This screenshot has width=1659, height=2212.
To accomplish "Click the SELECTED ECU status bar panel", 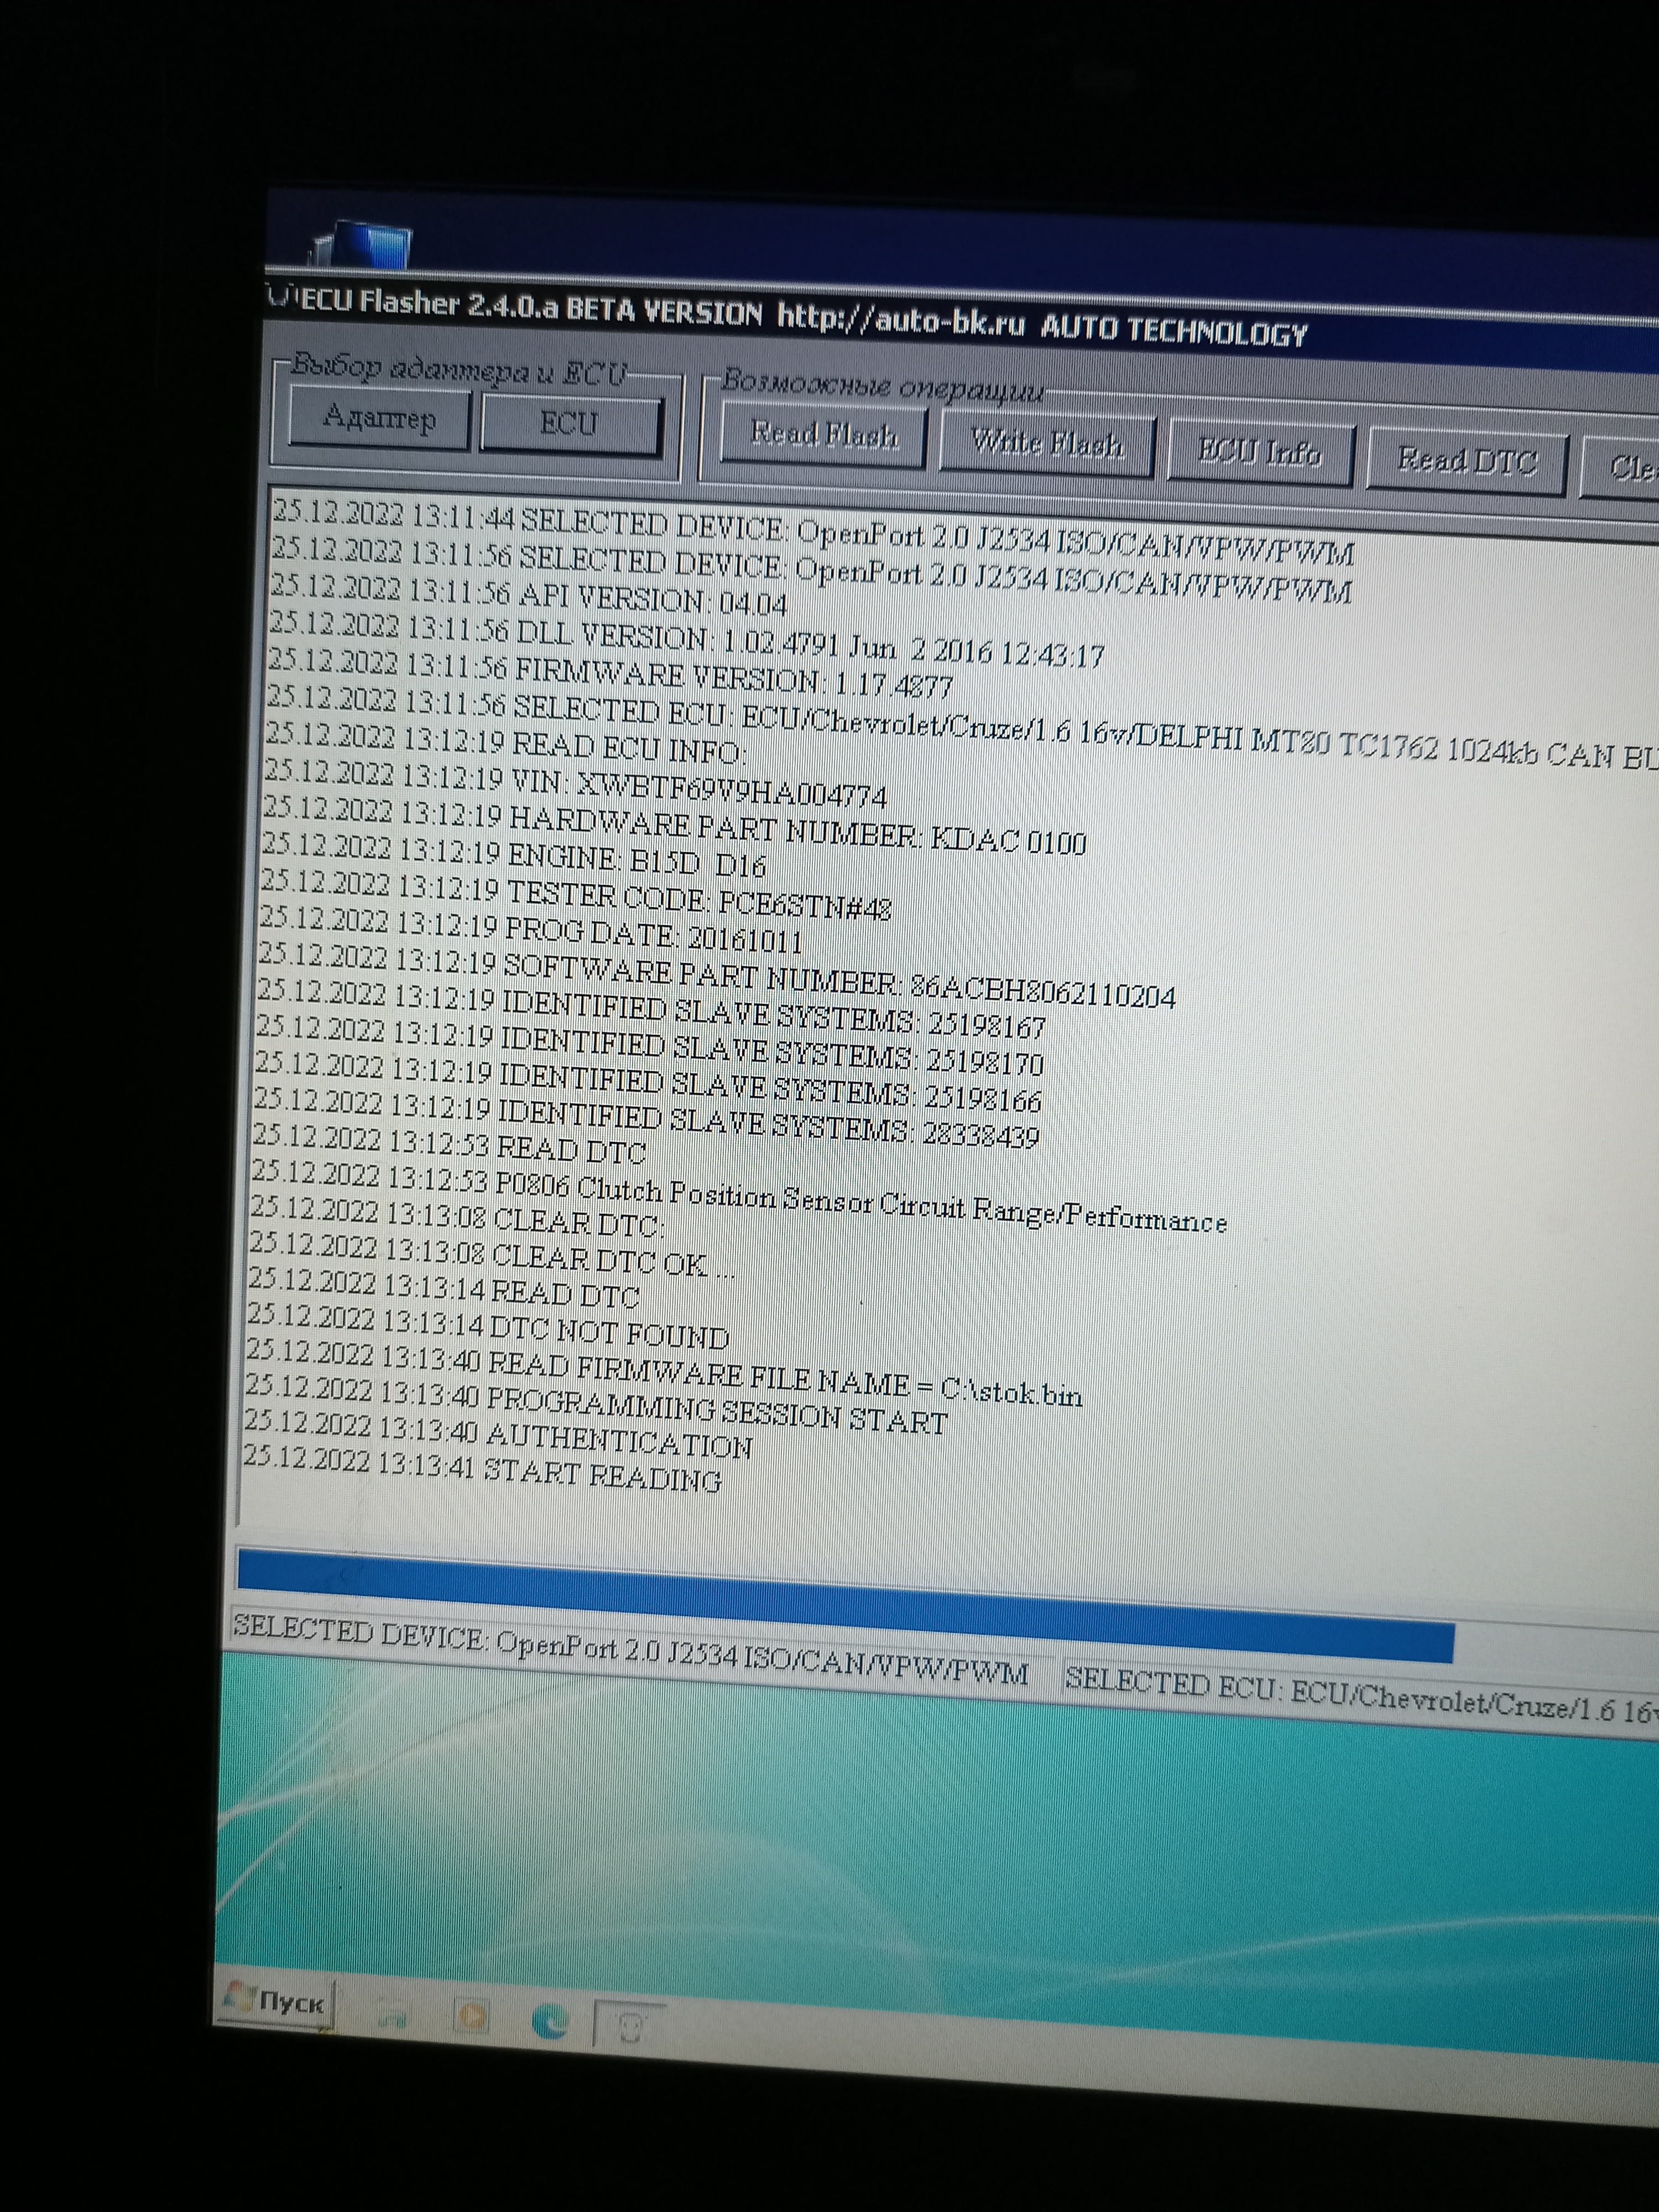I will 1360,1693.
